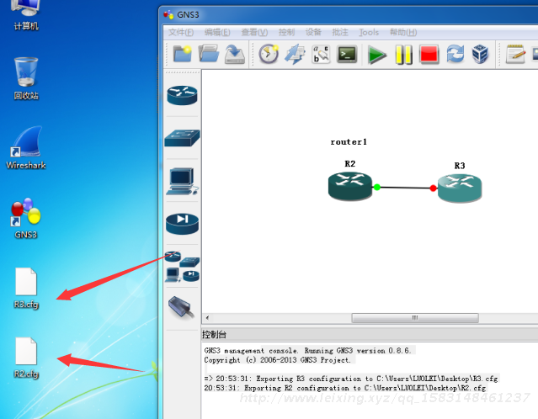Viewport: 538px width, 419px height.
Task: Click the New blank project toolbar icon
Action: pyautogui.click(x=182, y=54)
